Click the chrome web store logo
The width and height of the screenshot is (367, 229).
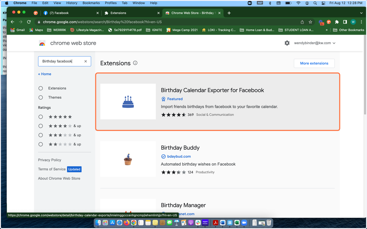pyautogui.click(x=42, y=43)
